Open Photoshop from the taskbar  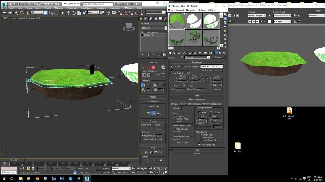click(x=62, y=179)
